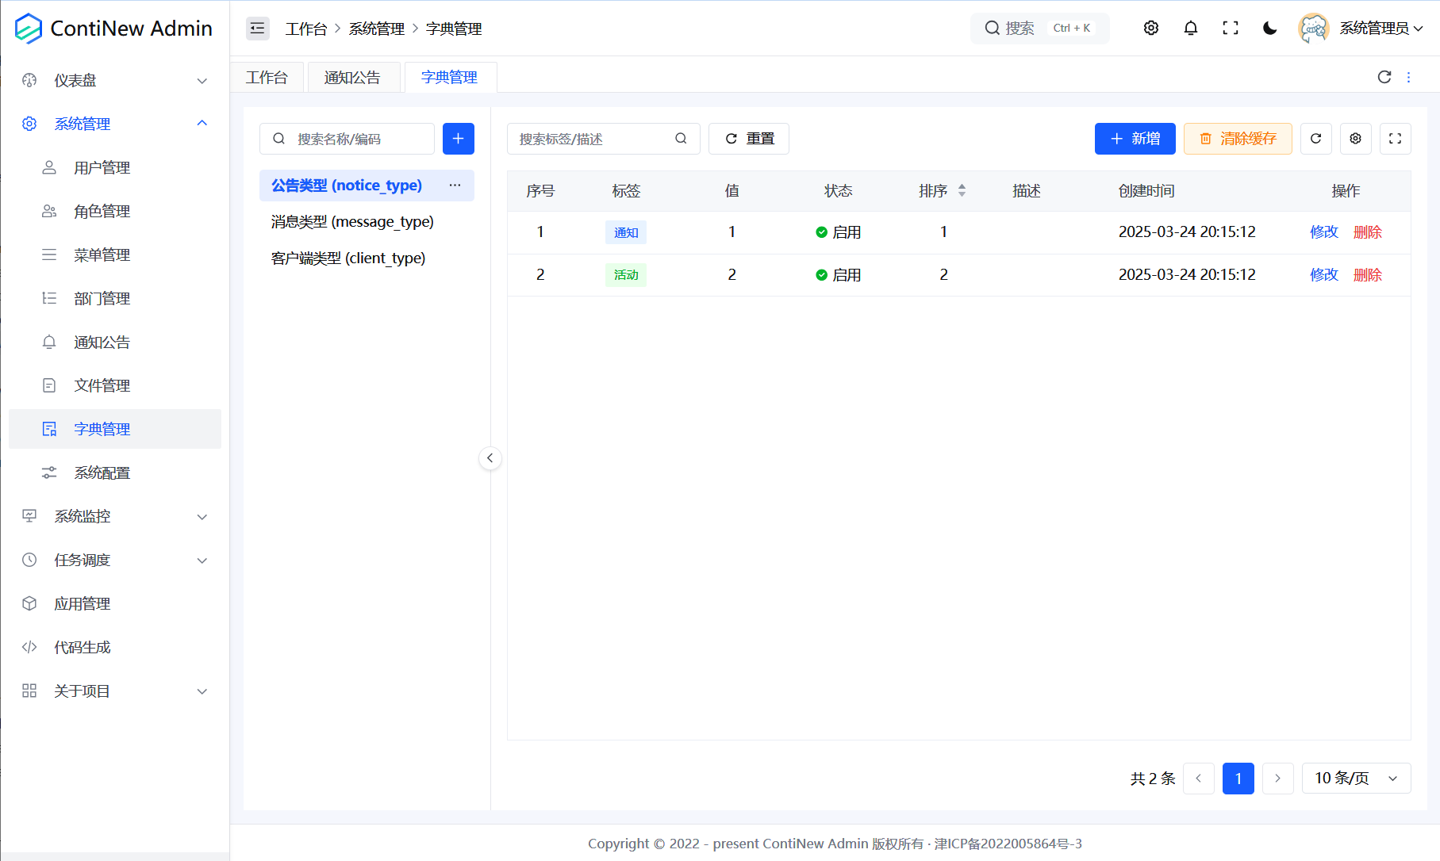Open 应用管理 in sidebar
Screen dimensions: 1440x861
pyautogui.click(x=115, y=603)
